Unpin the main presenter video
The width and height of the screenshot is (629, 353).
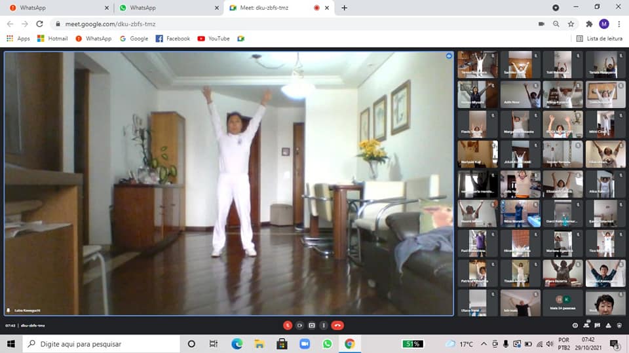pos(449,56)
